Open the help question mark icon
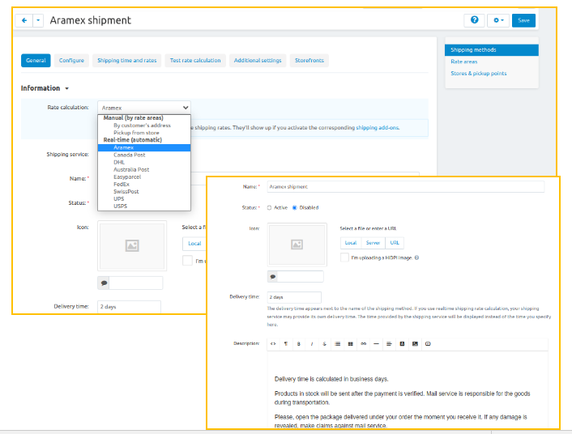This screenshot has height=434, width=572. tap(474, 20)
